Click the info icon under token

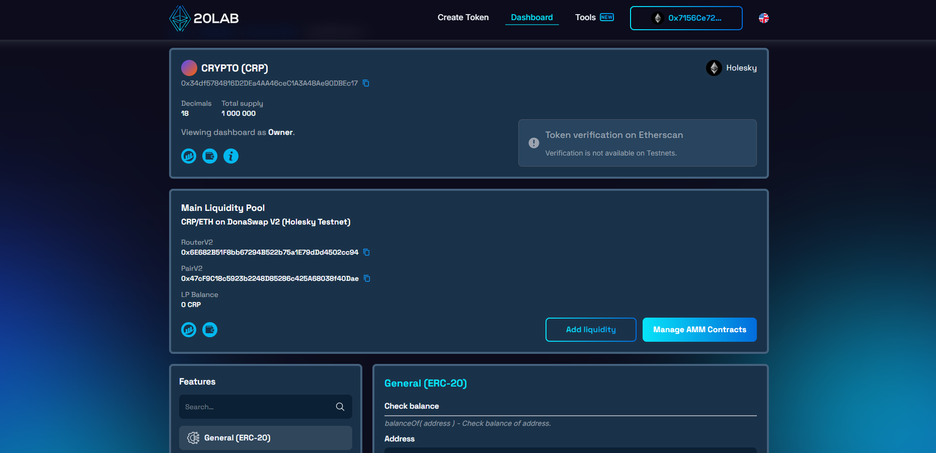[x=231, y=156]
